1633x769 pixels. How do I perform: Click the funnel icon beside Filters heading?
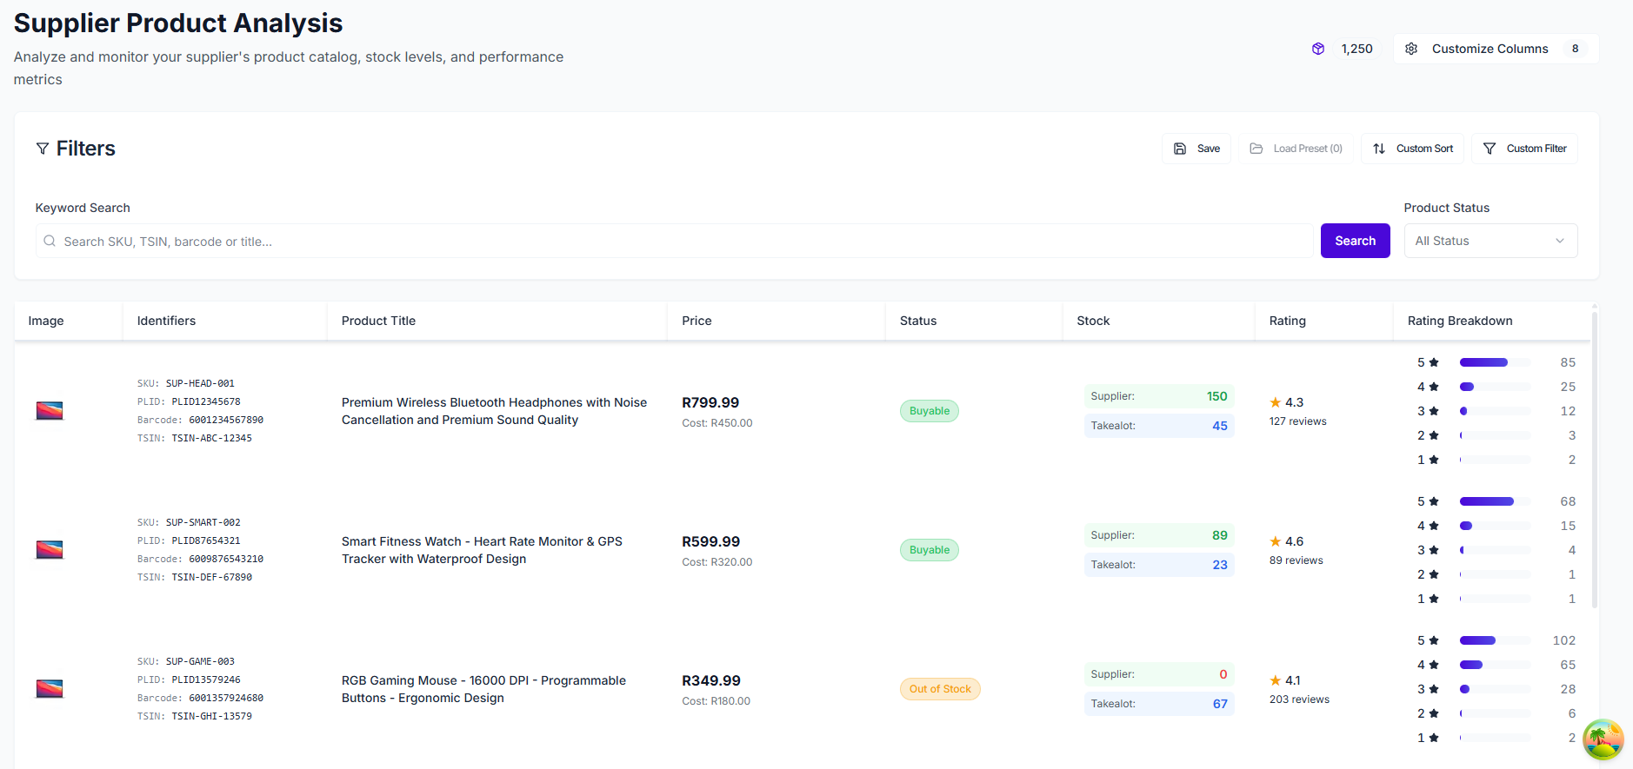tap(42, 149)
